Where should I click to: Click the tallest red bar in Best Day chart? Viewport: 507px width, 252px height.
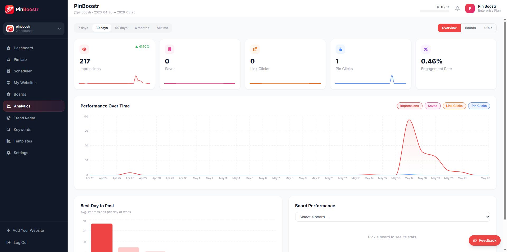102,238
